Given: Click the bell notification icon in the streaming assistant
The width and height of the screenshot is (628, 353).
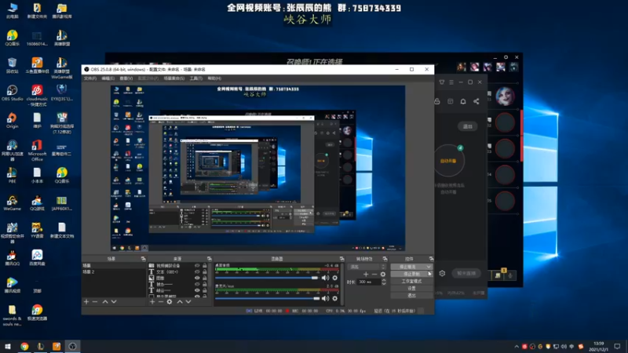Looking at the screenshot, I should click(x=463, y=101).
